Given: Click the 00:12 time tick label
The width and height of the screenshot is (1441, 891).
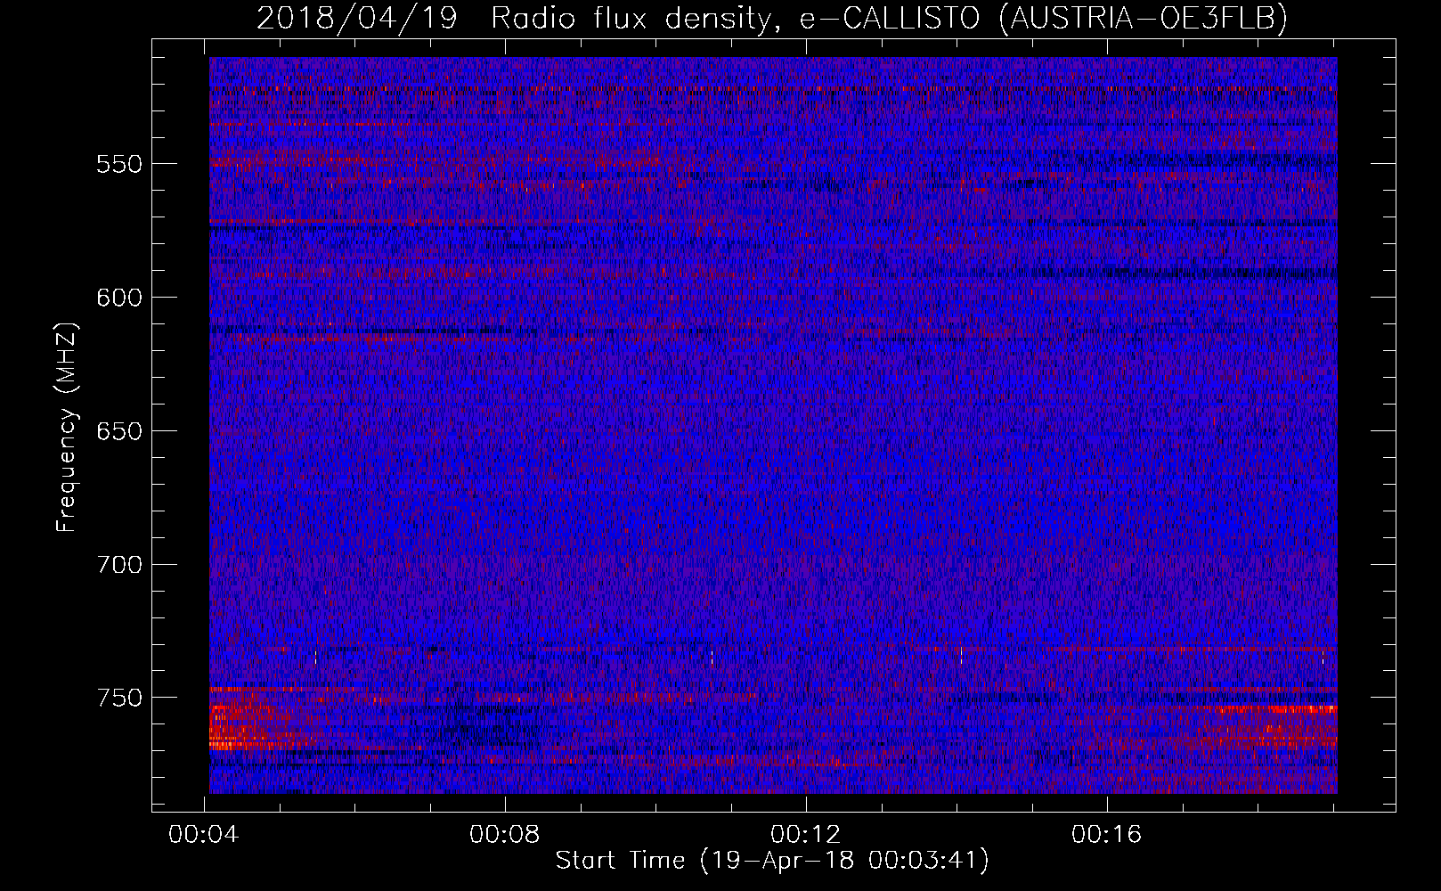Looking at the screenshot, I should pos(806,834).
